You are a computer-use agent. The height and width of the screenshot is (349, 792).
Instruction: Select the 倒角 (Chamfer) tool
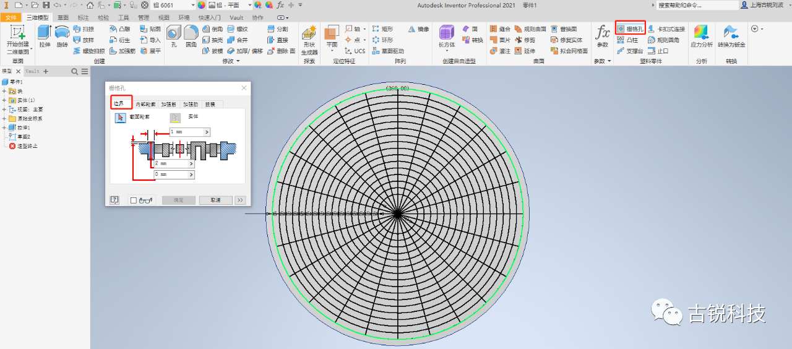click(x=213, y=29)
